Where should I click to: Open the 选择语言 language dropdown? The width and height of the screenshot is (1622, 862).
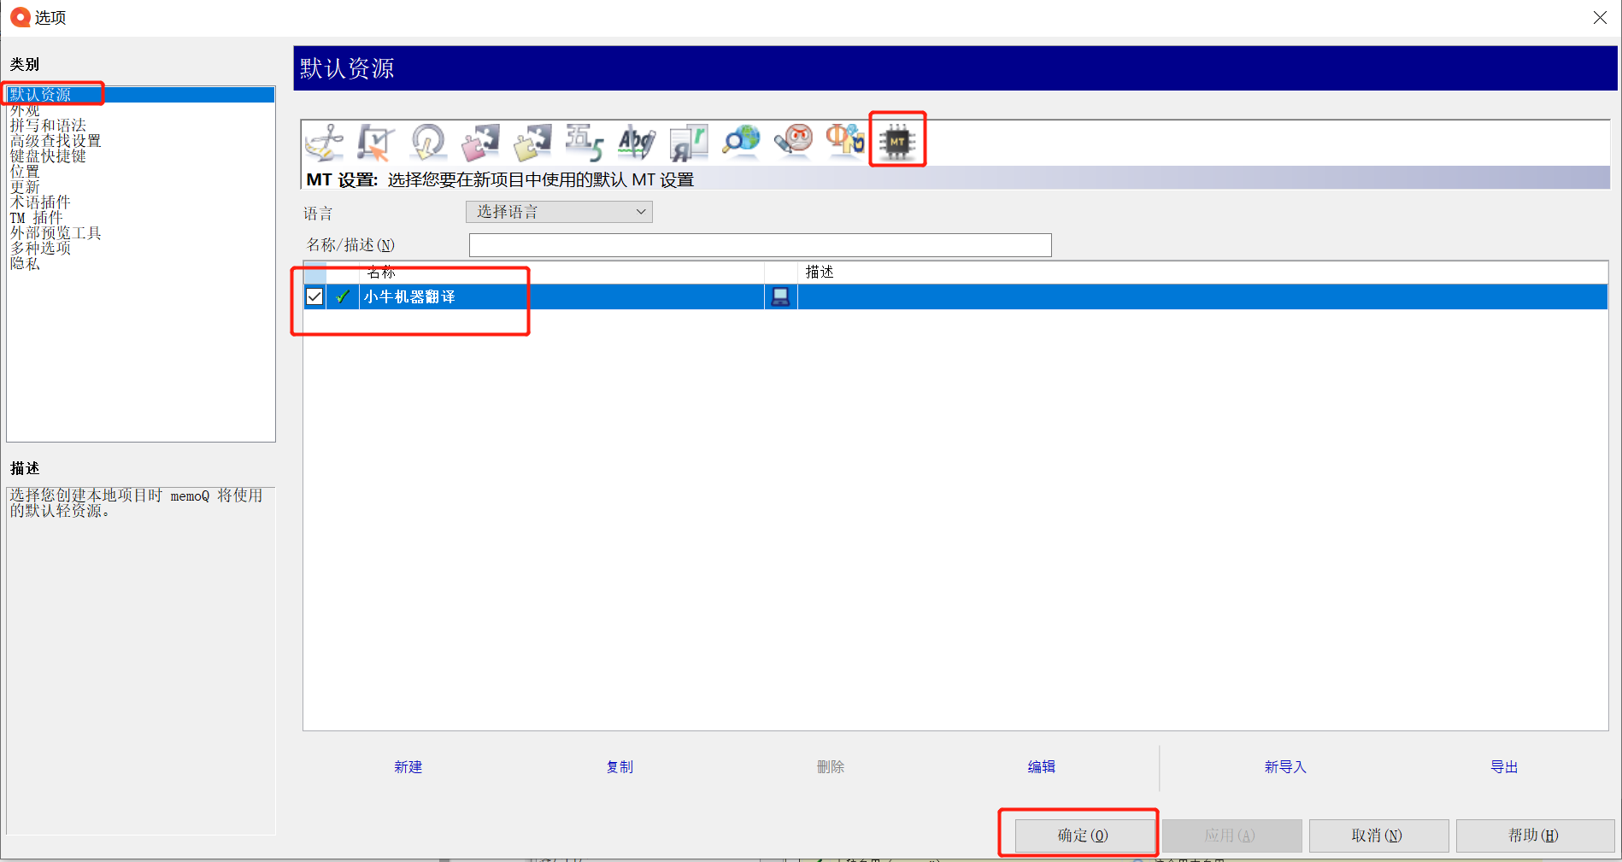559,212
